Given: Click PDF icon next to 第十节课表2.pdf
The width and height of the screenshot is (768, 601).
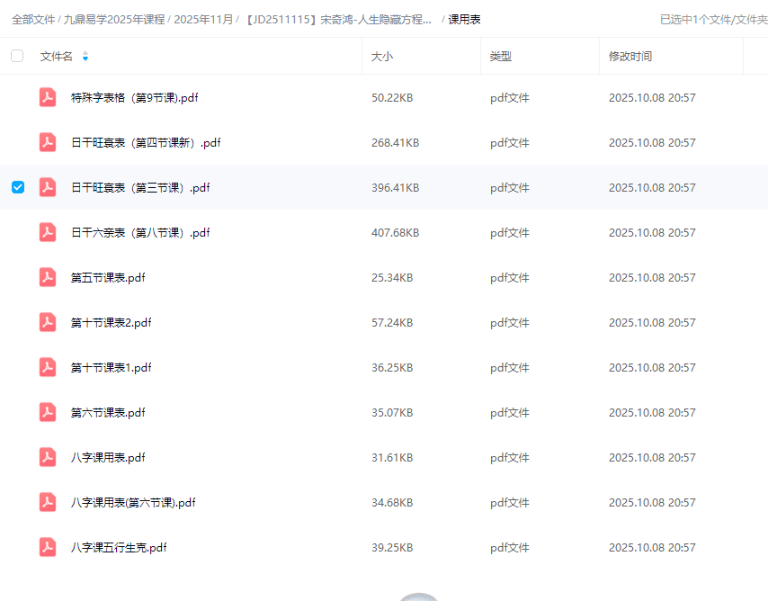Looking at the screenshot, I should 48,322.
